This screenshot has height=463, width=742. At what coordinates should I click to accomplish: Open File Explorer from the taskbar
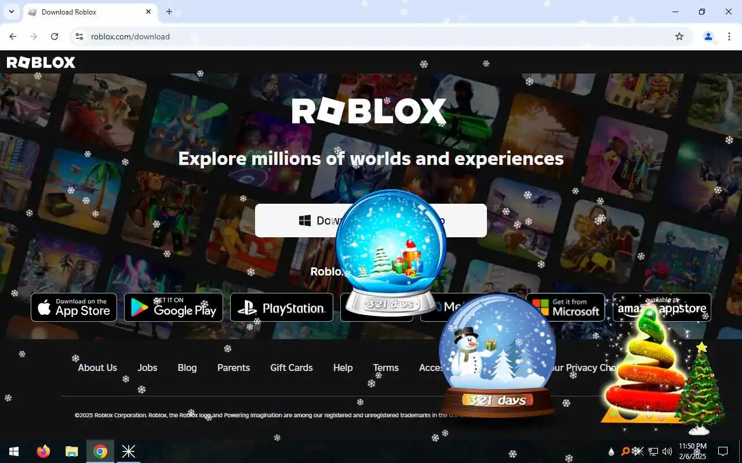71,451
